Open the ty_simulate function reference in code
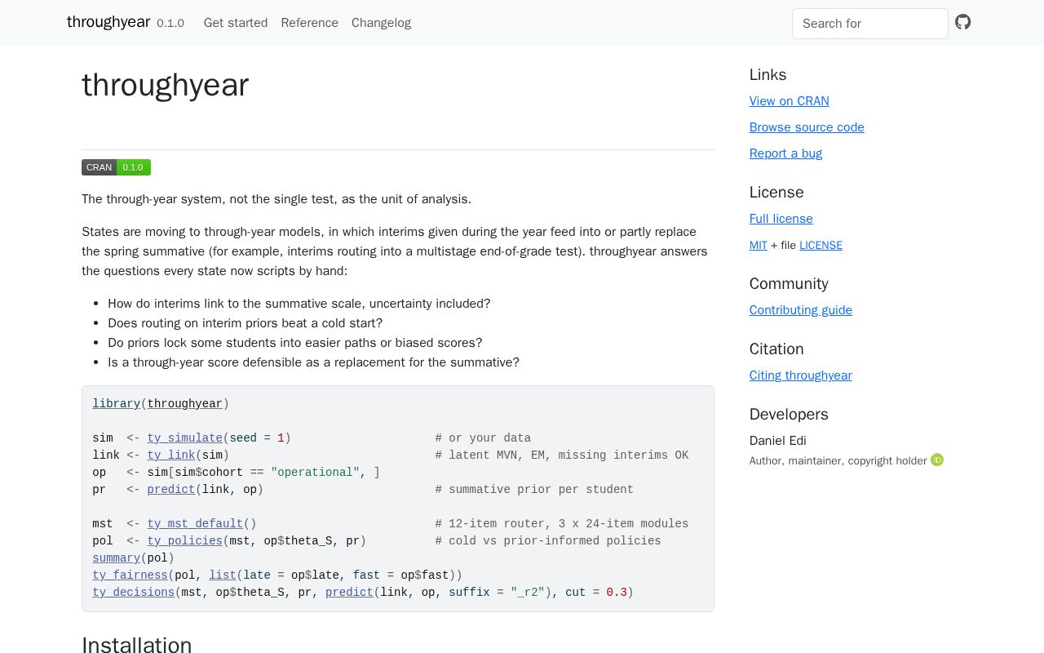 click(185, 438)
